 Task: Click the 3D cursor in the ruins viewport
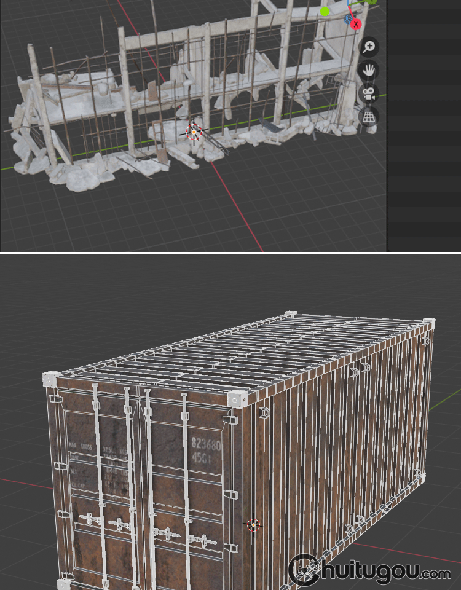[x=194, y=132]
